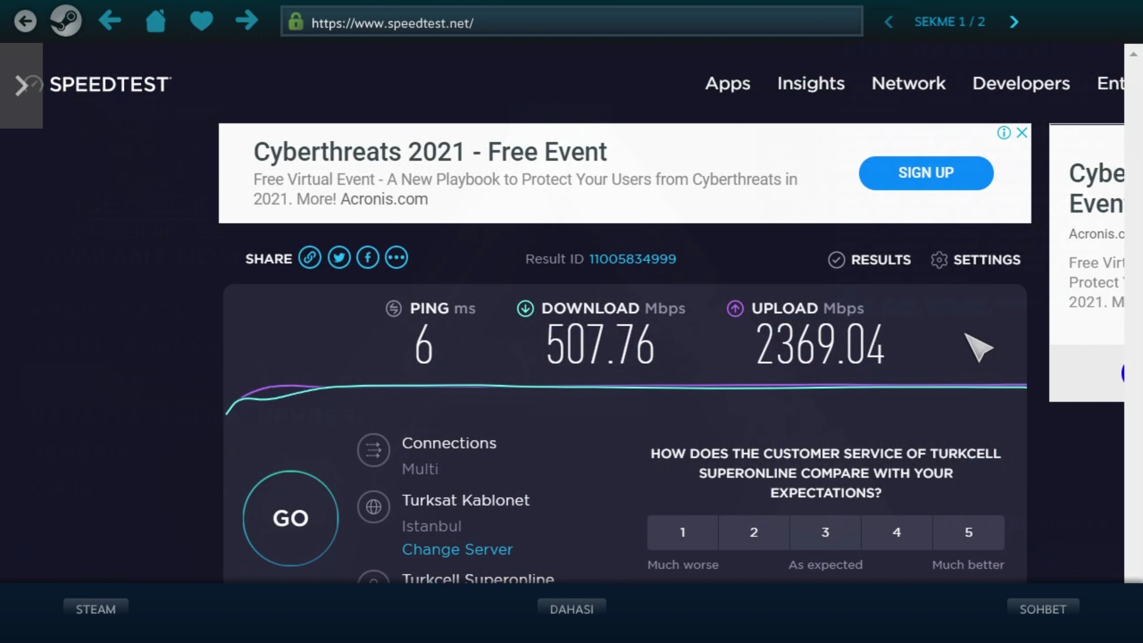The image size is (1143, 643).
Task: Click the SOHBET button in bottom bar
Action: point(1043,610)
